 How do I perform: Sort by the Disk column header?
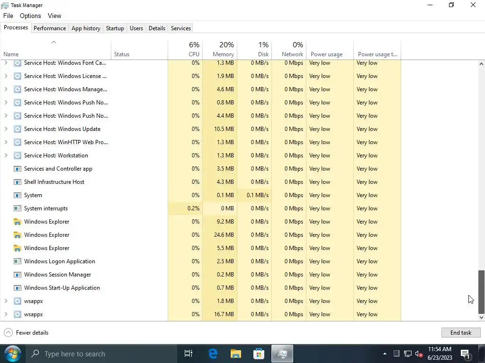click(x=254, y=50)
